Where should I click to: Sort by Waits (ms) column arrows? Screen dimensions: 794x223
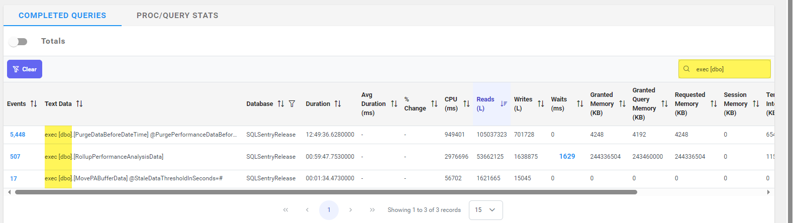coord(580,104)
